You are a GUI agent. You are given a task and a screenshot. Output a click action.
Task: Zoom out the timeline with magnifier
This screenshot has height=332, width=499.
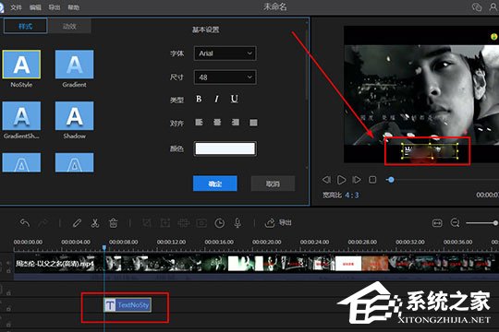coord(456,222)
